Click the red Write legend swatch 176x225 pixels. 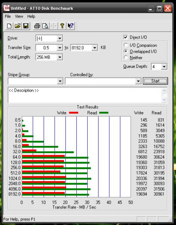(74, 112)
